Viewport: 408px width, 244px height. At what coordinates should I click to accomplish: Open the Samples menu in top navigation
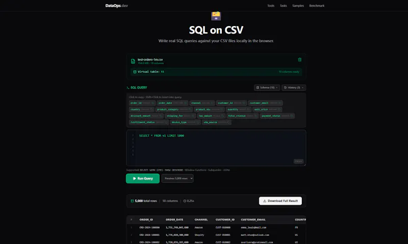pyautogui.click(x=298, y=6)
